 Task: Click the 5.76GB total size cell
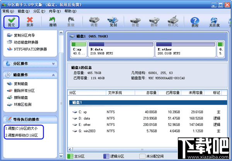click(152, 131)
